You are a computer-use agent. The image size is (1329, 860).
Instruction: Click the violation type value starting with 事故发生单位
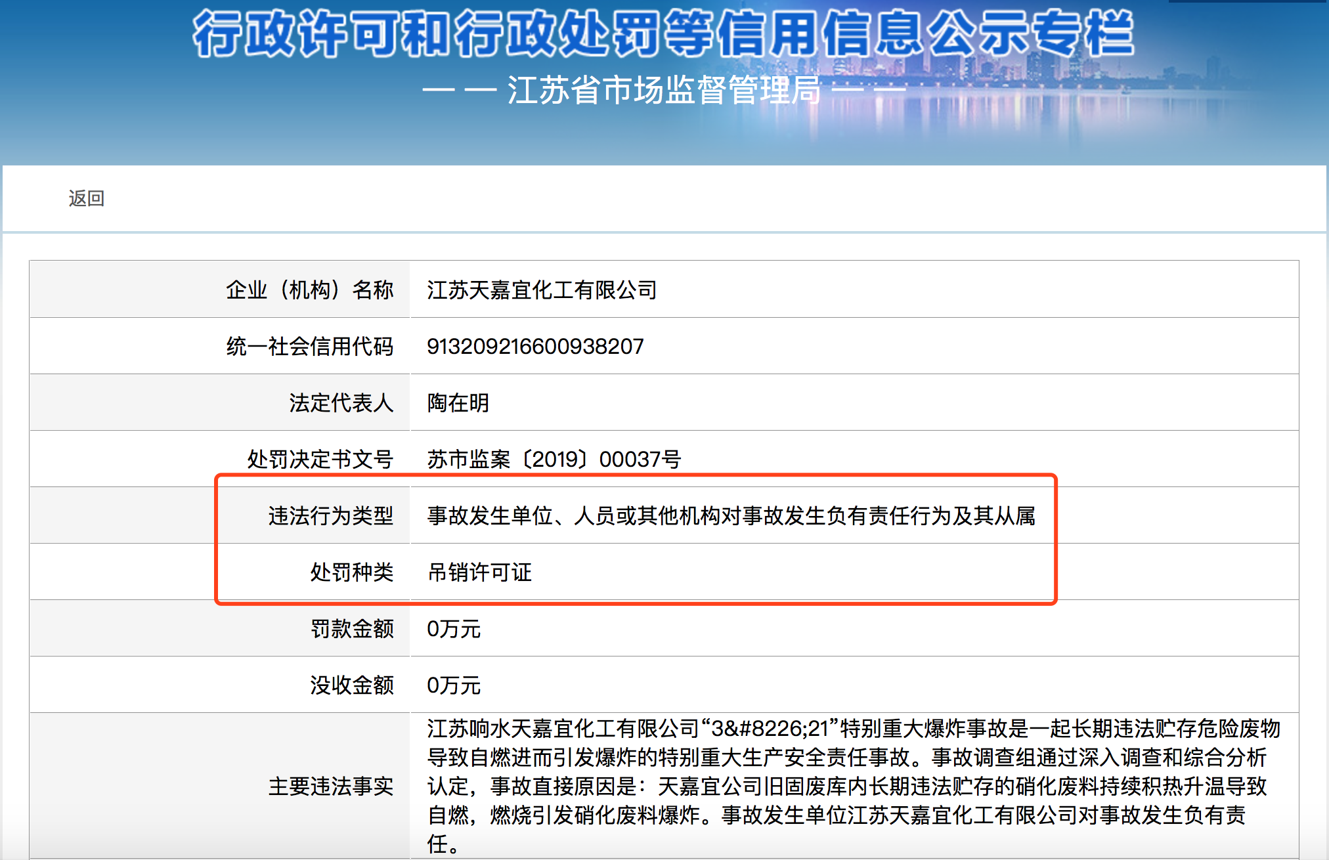pyautogui.click(x=731, y=515)
